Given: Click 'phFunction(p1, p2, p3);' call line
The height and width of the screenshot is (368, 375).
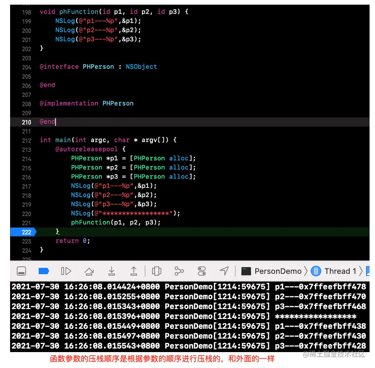Looking at the screenshot, I should point(116,222).
